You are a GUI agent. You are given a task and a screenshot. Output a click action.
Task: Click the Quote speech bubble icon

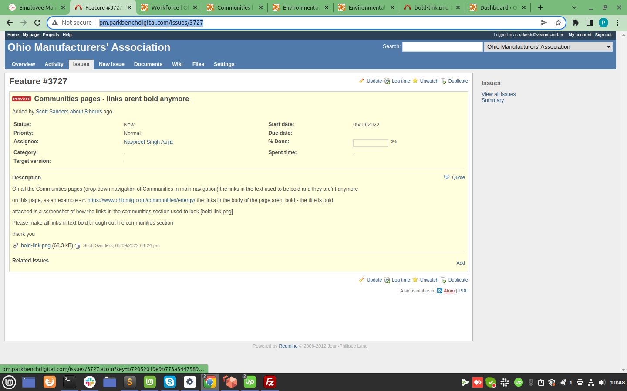point(447,177)
